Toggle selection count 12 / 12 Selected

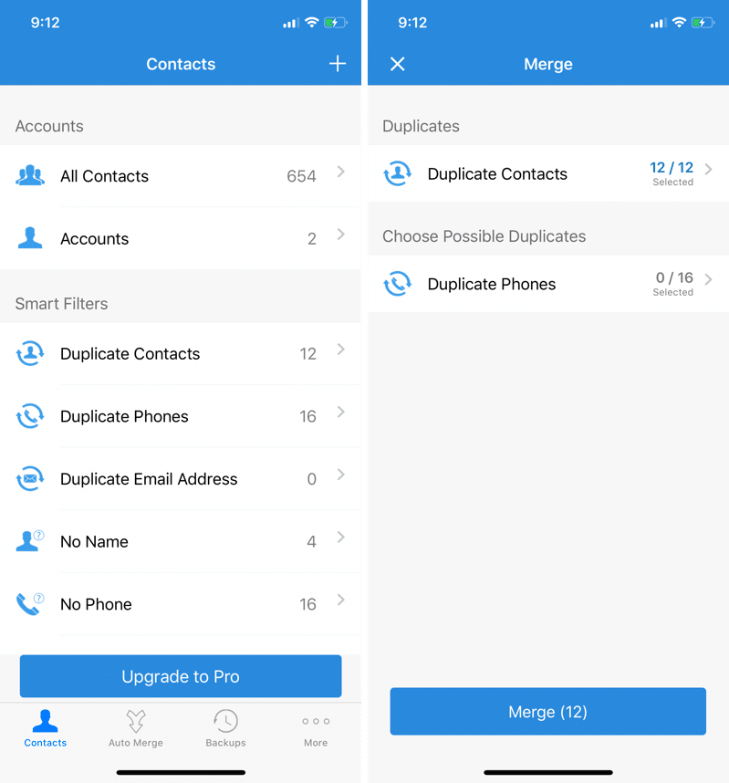(672, 172)
